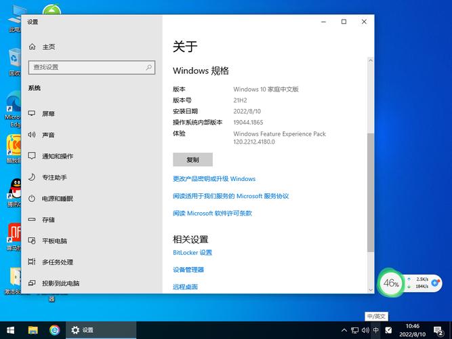The height and width of the screenshot is (339, 452).
Task: Click the security tray icon with checkmark
Action: (388, 330)
